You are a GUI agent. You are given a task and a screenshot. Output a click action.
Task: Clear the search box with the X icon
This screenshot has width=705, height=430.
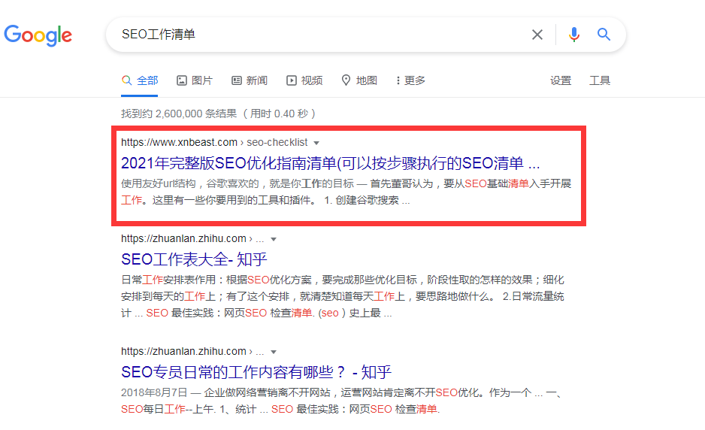[537, 35]
